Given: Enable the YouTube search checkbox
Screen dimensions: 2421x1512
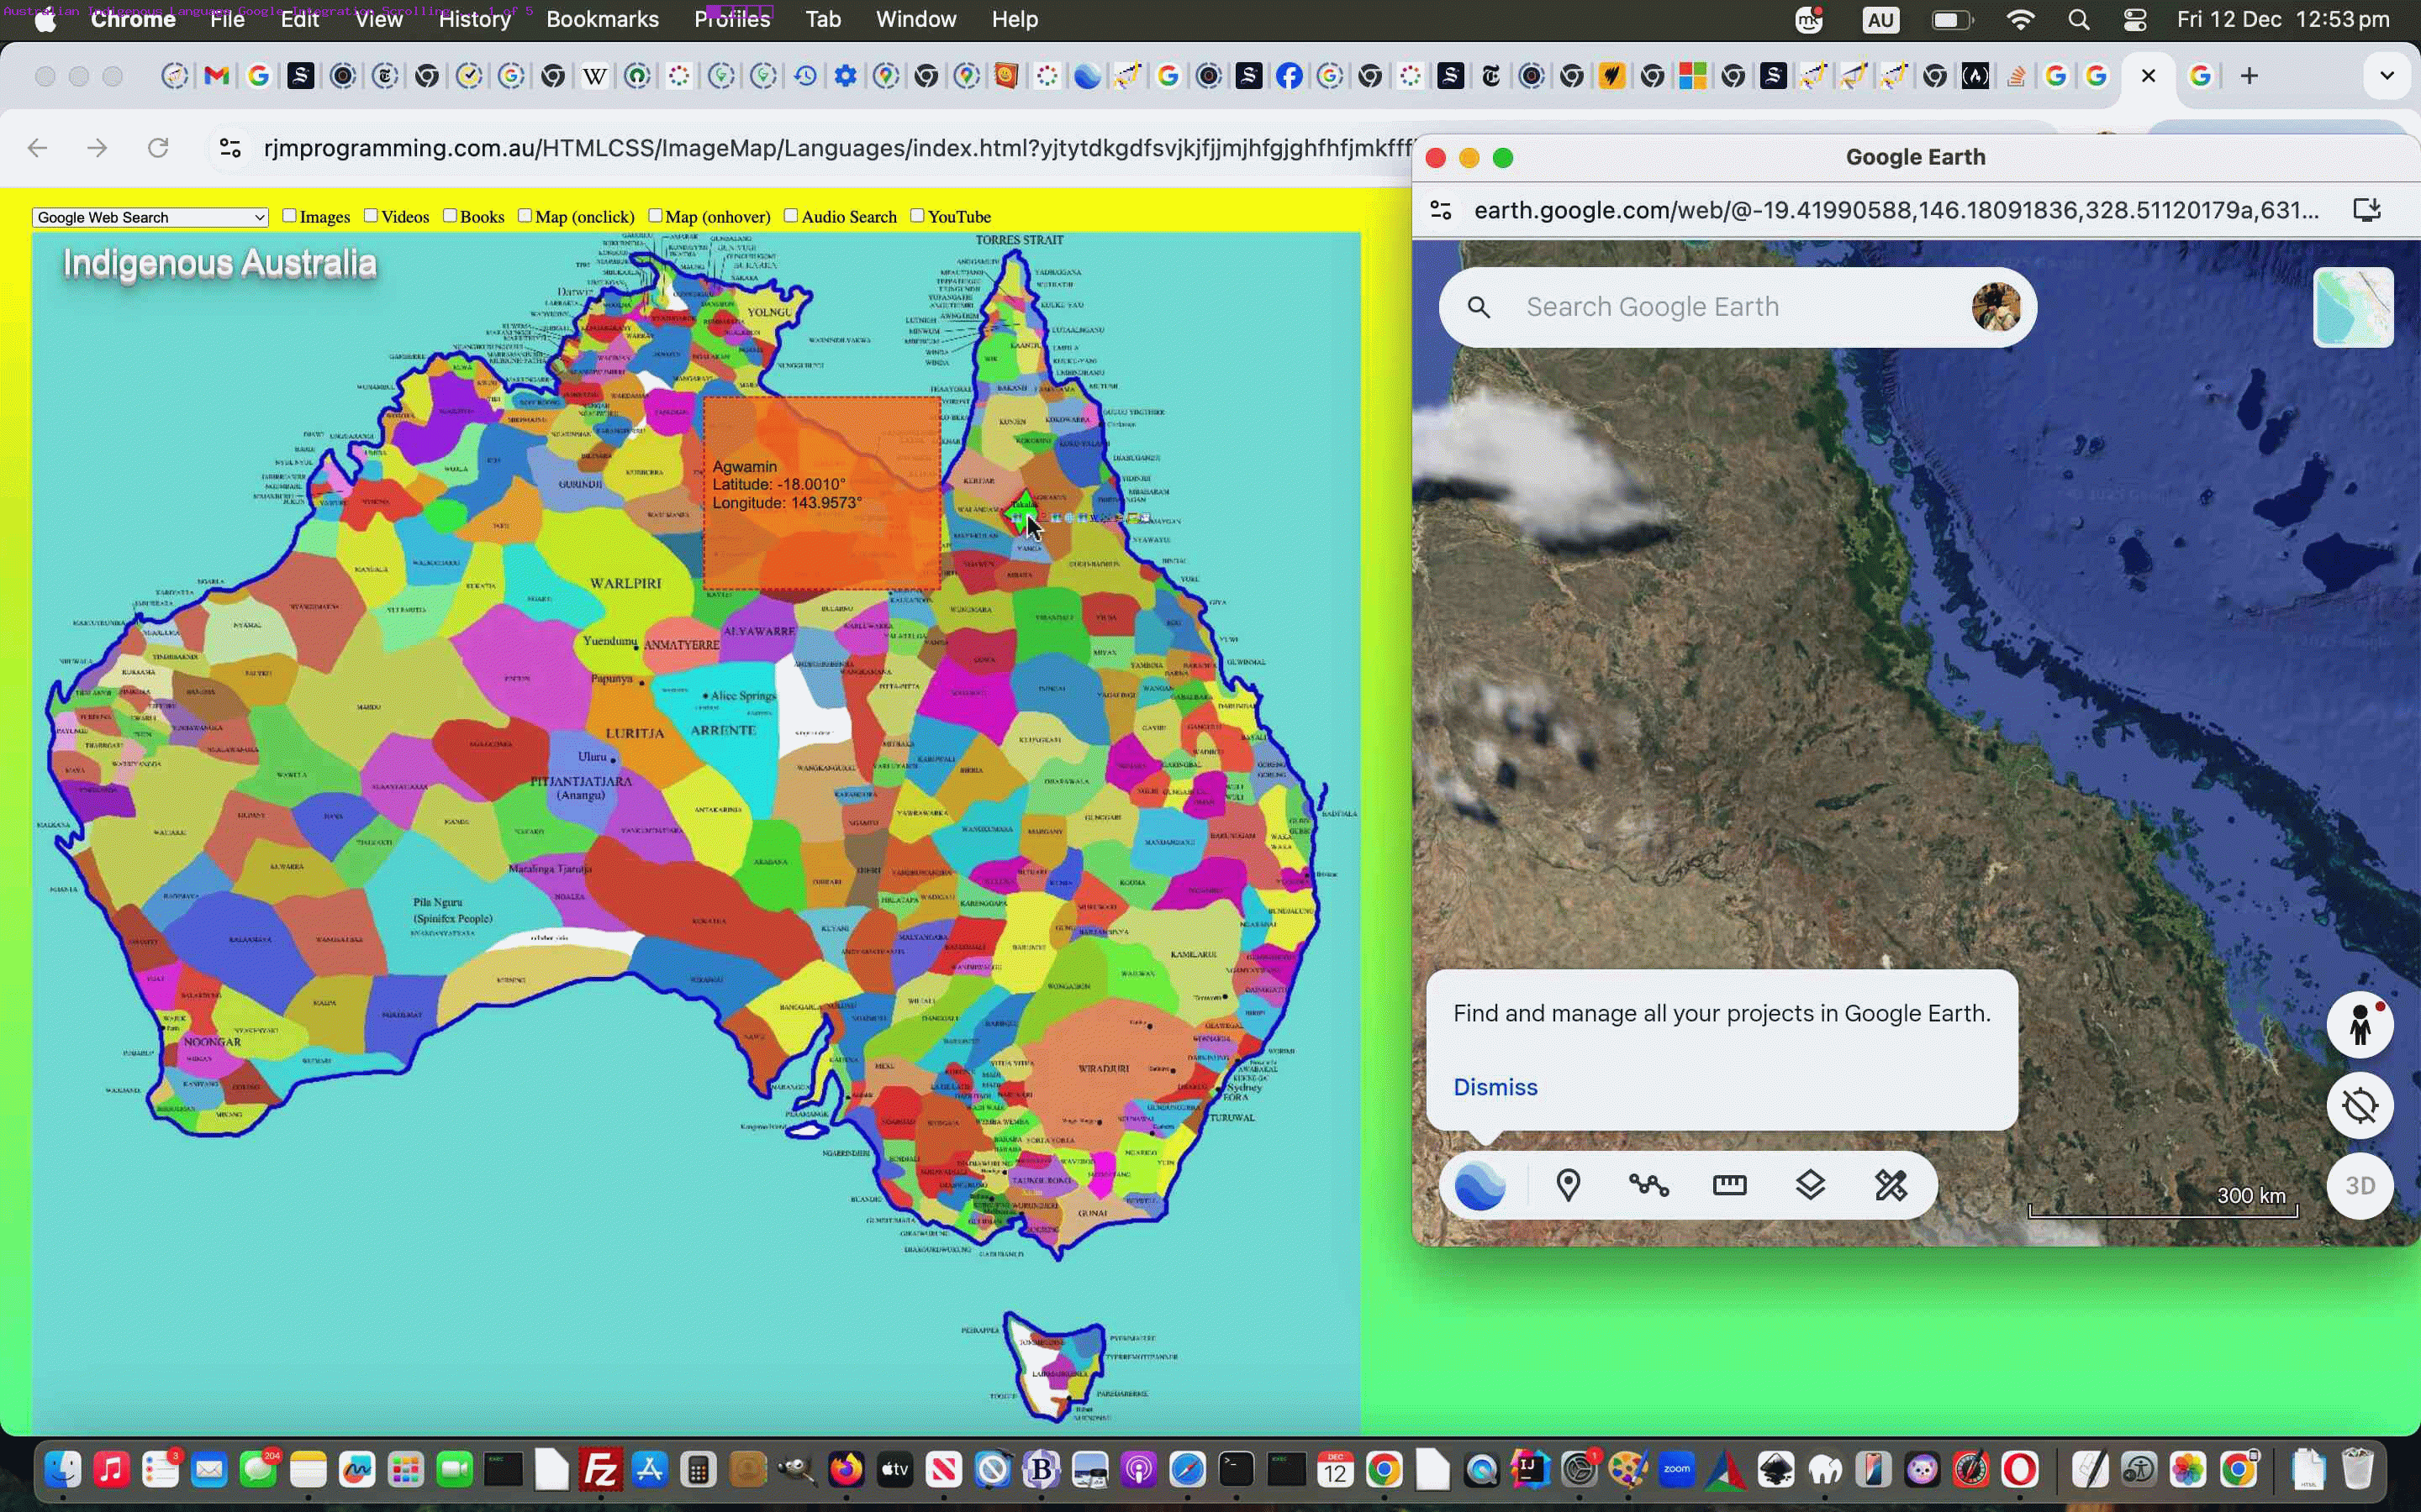Looking at the screenshot, I should (918, 215).
